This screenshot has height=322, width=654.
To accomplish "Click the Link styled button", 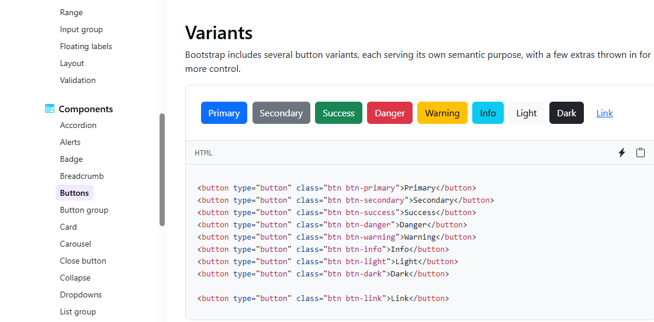I will click(604, 113).
